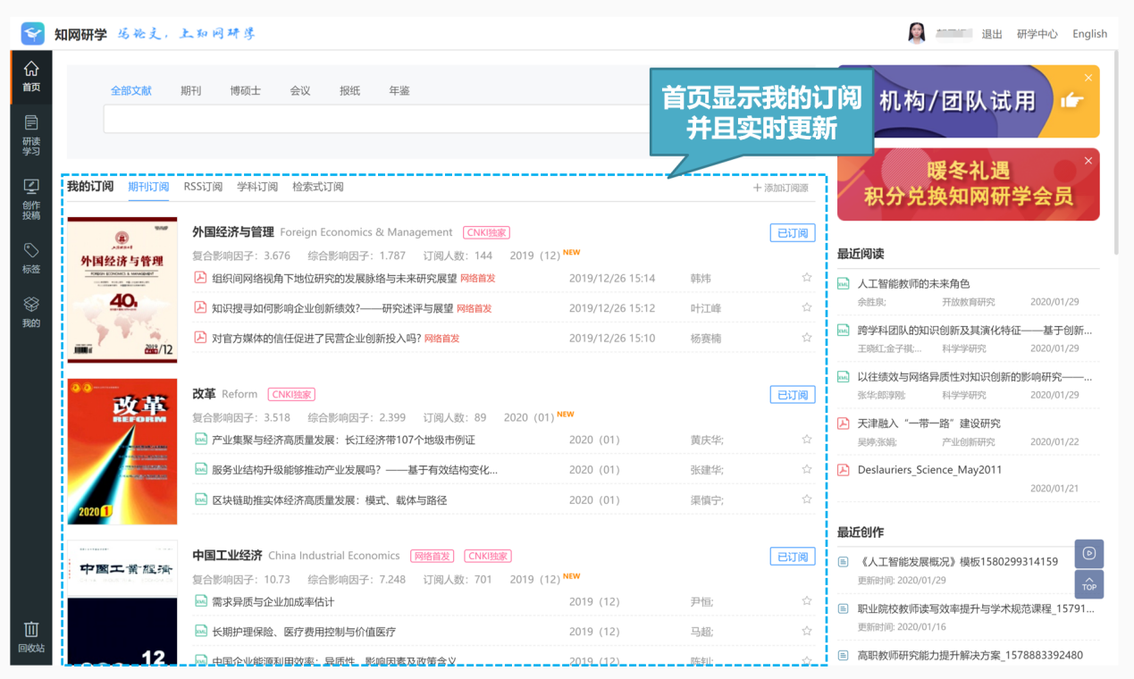Open the 我的 box sidebar icon

tap(31, 312)
